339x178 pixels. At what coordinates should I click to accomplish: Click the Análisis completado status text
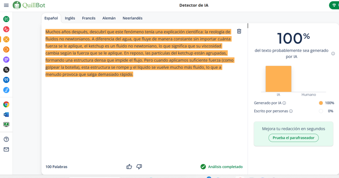[x=225, y=167]
